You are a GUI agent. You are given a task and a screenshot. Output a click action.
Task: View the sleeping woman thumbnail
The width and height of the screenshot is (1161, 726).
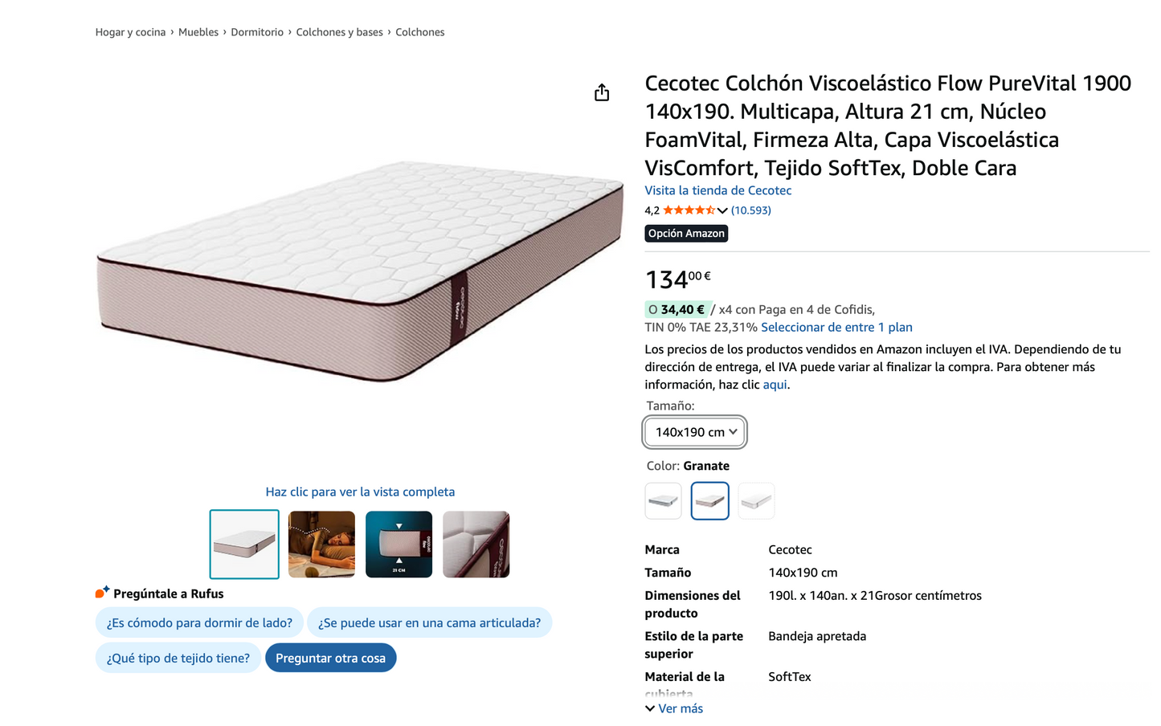pos(321,544)
